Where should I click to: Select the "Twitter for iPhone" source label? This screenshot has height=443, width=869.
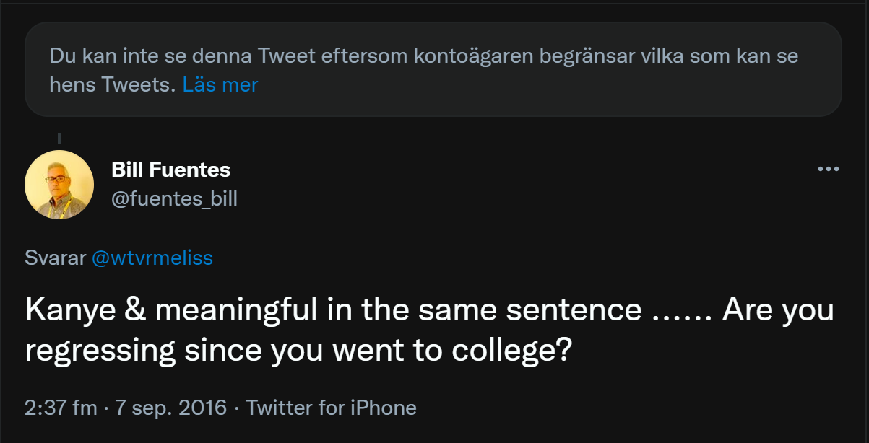click(x=331, y=408)
